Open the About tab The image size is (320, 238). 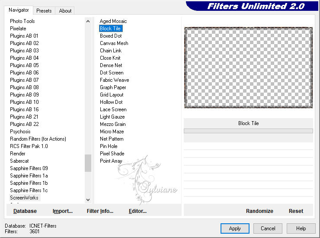[x=65, y=11]
